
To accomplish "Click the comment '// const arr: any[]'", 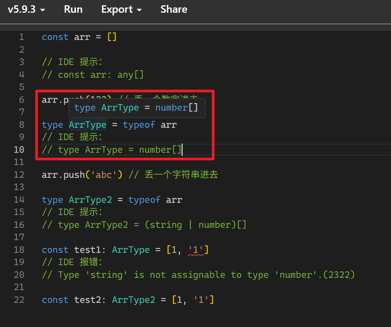I will pos(93,75).
